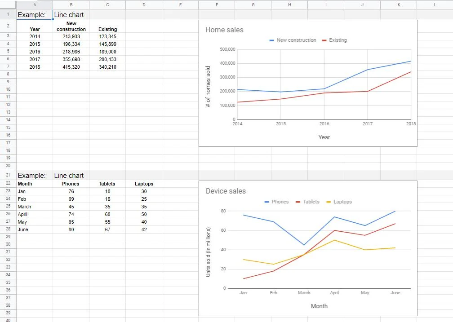
Task: Click yellow Laptops legend marker
Action: 329,202
